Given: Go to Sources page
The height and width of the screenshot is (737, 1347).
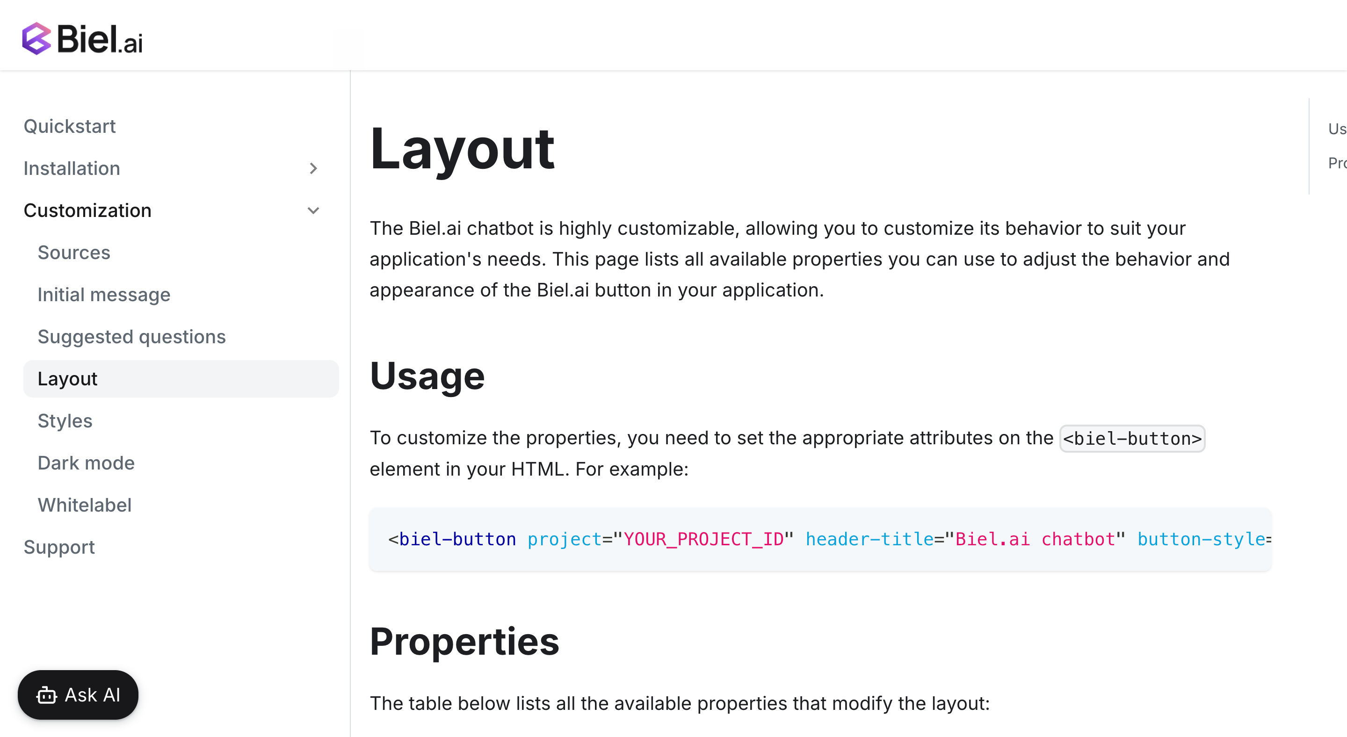Looking at the screenshot, I should point(74,253).
